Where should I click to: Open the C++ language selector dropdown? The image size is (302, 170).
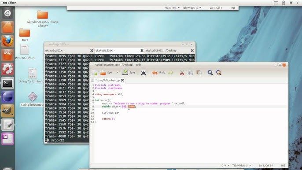(x=225, y=165)
